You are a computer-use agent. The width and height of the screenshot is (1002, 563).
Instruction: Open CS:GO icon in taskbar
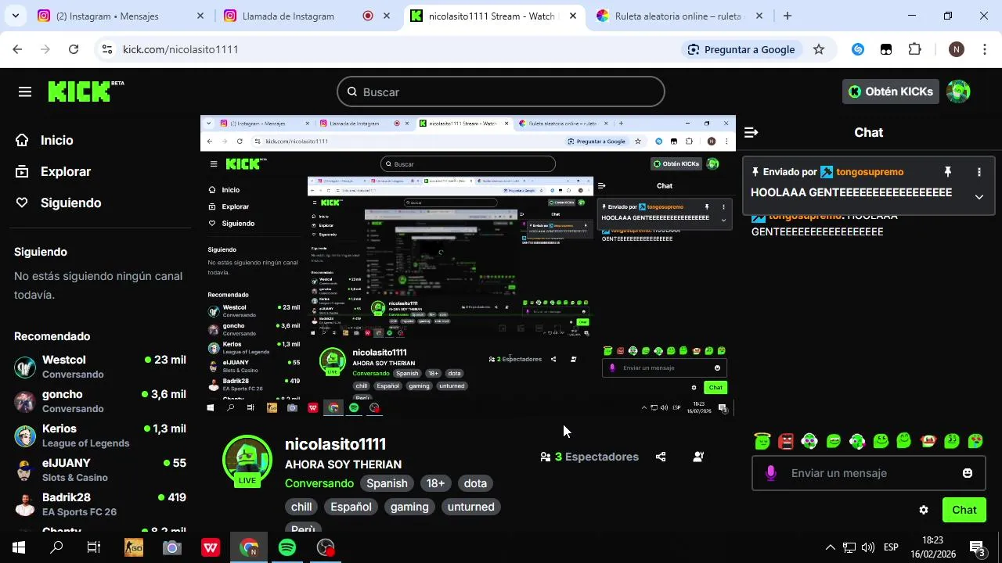134,547
